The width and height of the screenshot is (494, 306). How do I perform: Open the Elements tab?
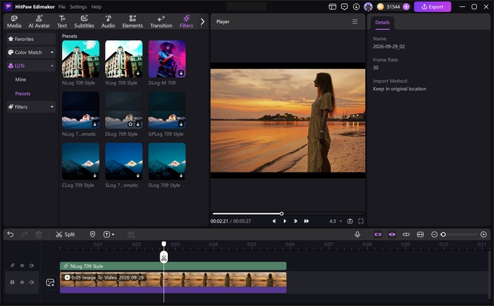pyautogui.click(x=132, y=22)
